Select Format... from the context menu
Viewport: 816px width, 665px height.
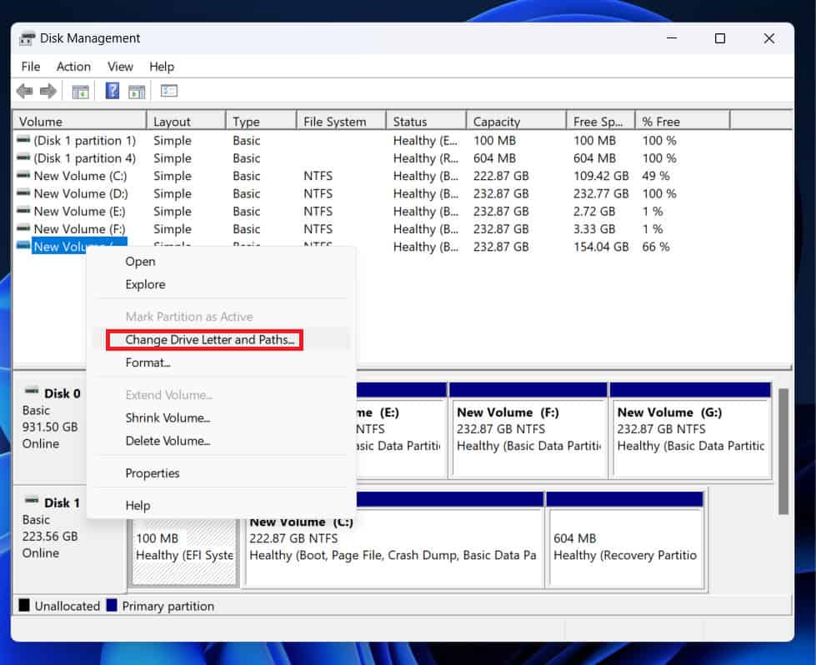click(148, 362)
